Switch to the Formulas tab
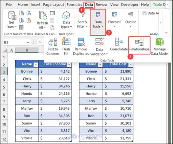 pos(74,5)
